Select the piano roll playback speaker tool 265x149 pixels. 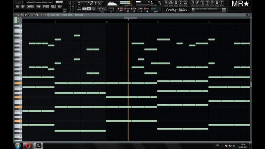coord(45,15)
